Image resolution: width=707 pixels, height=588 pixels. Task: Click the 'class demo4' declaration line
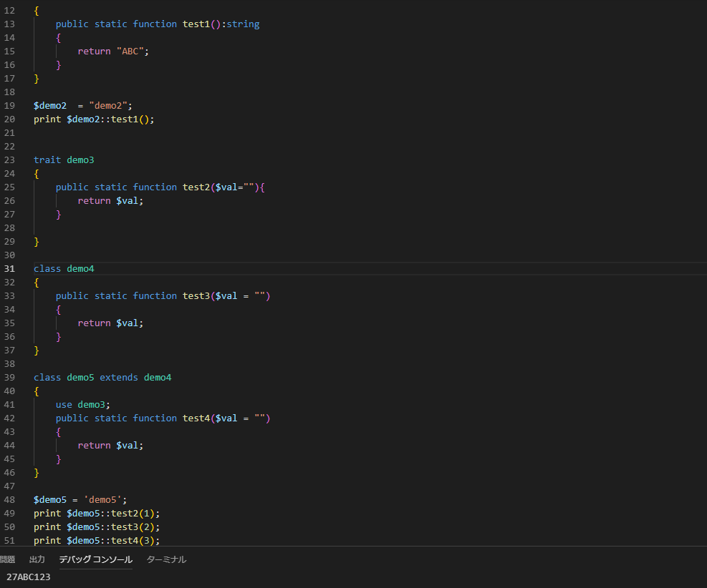click(x=64, y=269)
